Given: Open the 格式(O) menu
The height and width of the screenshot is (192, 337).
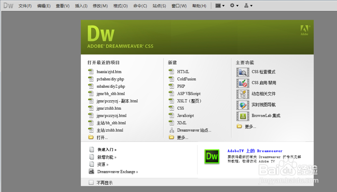Looking at the screenshot, I should click(x=120, y=6).
